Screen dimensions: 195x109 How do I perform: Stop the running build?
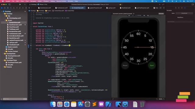click(x=25, y=5)
